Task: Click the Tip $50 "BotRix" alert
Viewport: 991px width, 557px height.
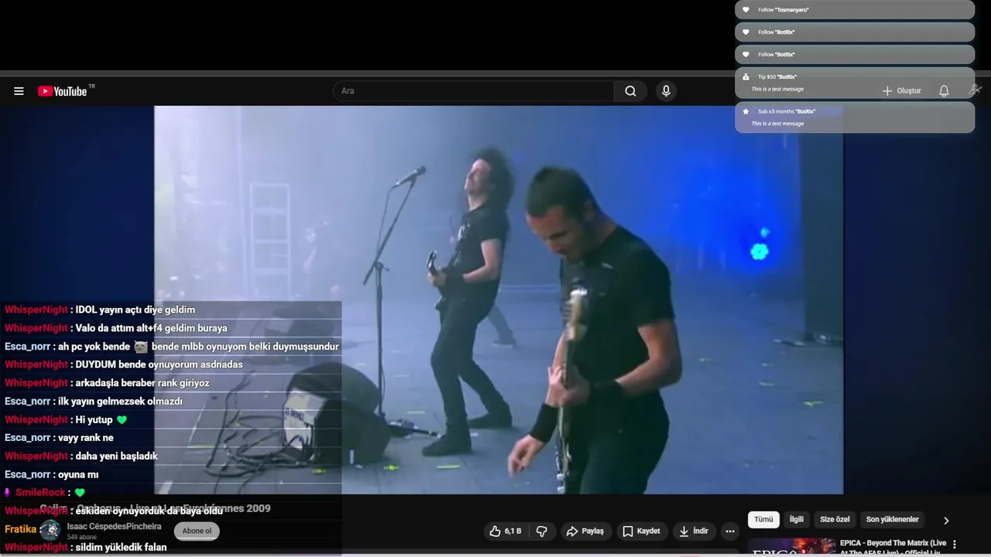Action: tap(855, 83)
